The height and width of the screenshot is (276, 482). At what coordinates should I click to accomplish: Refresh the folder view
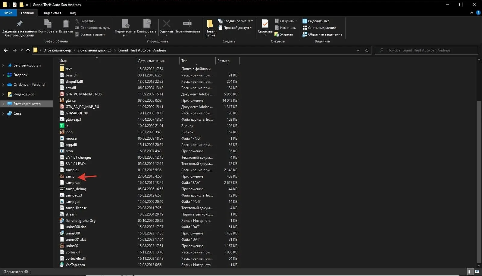367,50
